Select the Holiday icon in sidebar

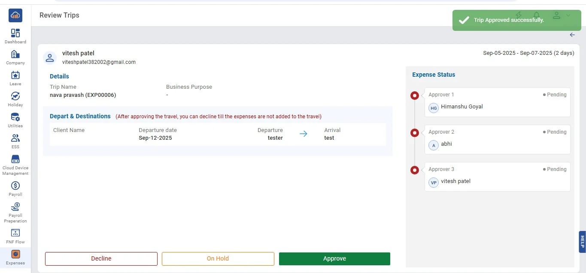click(x=15, y=96)
